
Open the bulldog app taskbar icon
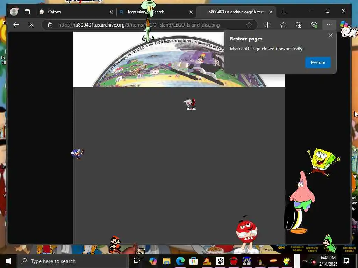pyautogui.click(x=246, y=261)
